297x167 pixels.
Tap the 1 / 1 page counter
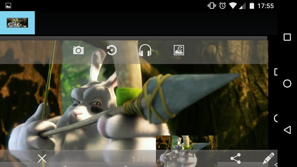click(139, 159)
